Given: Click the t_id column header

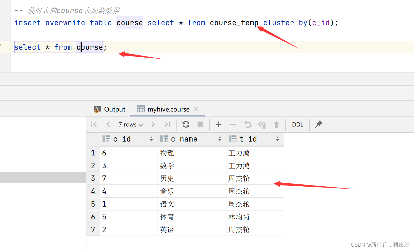Looking at the screenshot, I should [x=255, y=139].
